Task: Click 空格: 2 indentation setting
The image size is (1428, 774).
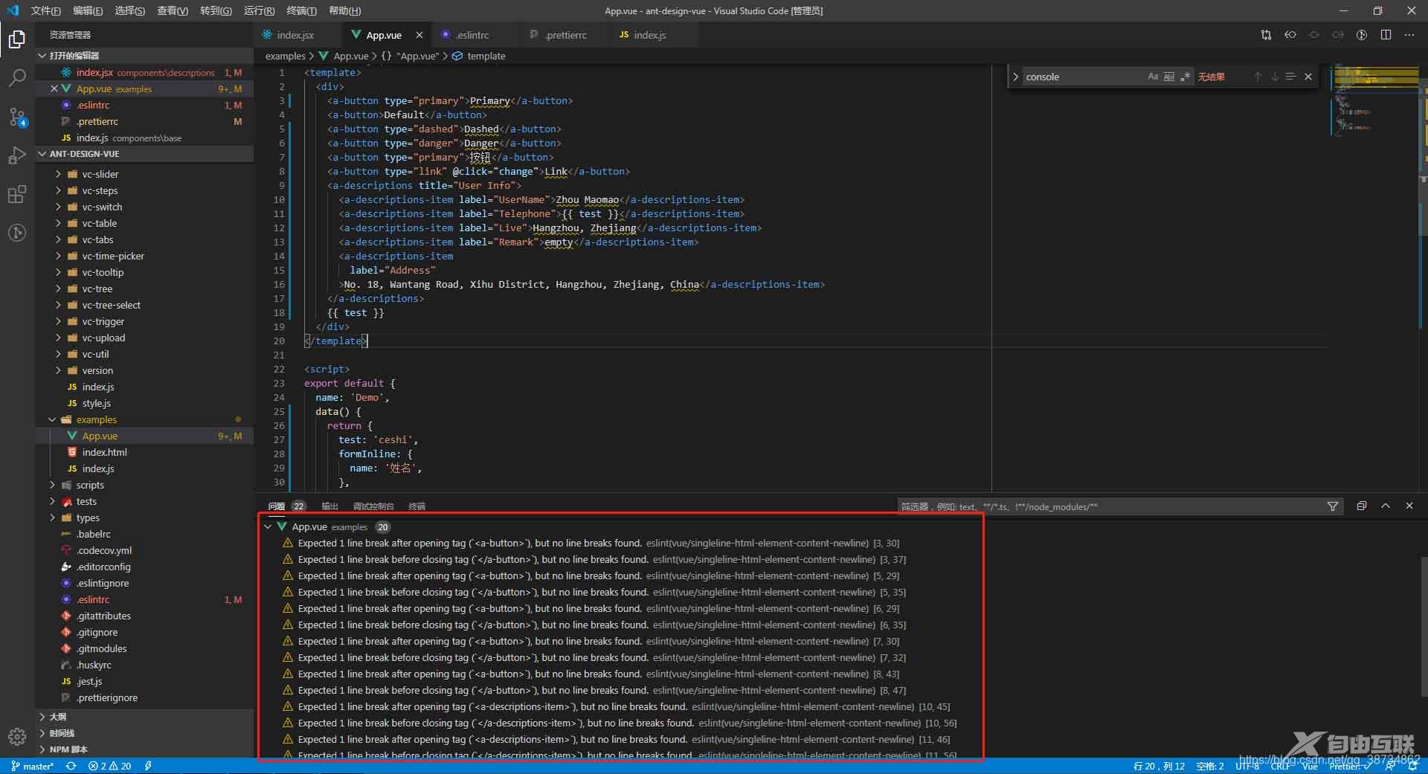Action: (x=1210, y=766)
